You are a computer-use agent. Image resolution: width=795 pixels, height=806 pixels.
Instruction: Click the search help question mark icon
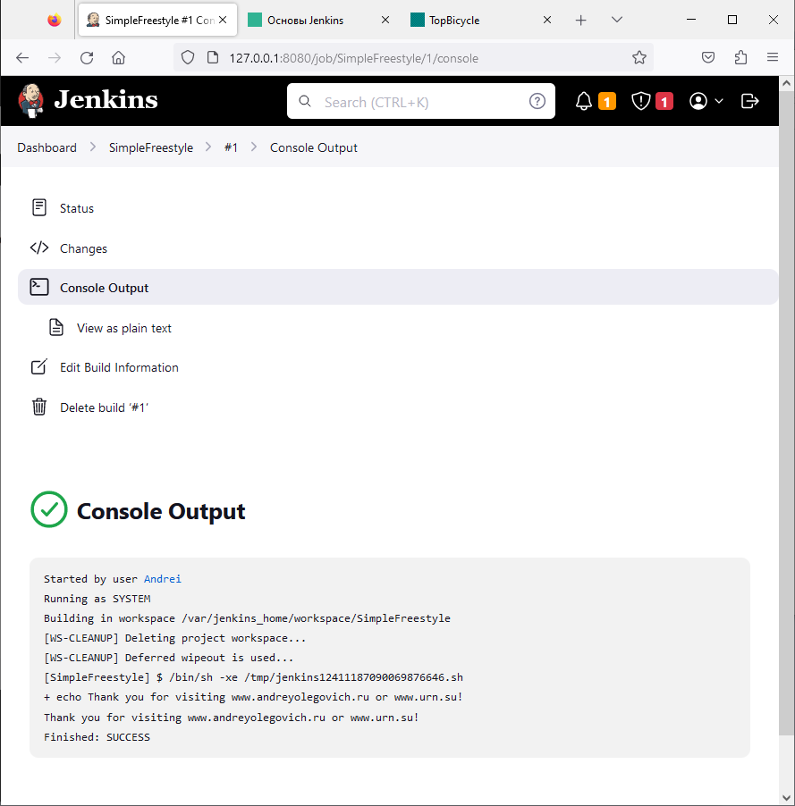point(537,101)
